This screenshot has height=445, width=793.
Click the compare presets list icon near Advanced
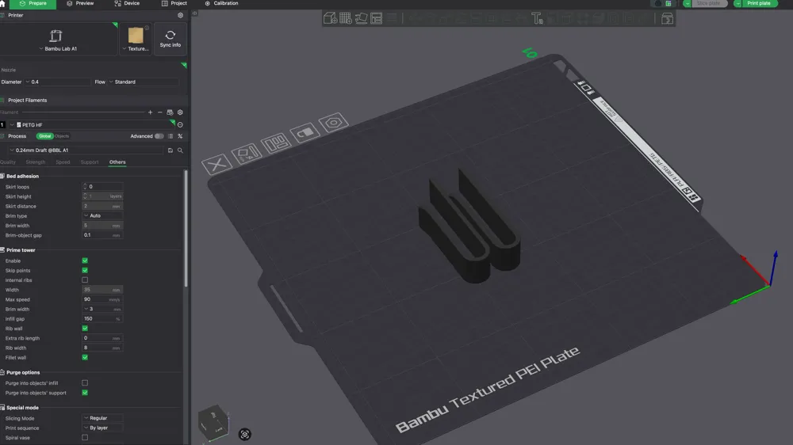pyautogui.click(x=170, y=136)
